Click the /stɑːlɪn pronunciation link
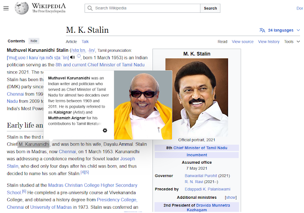304x213 pixels. (78, 50)
